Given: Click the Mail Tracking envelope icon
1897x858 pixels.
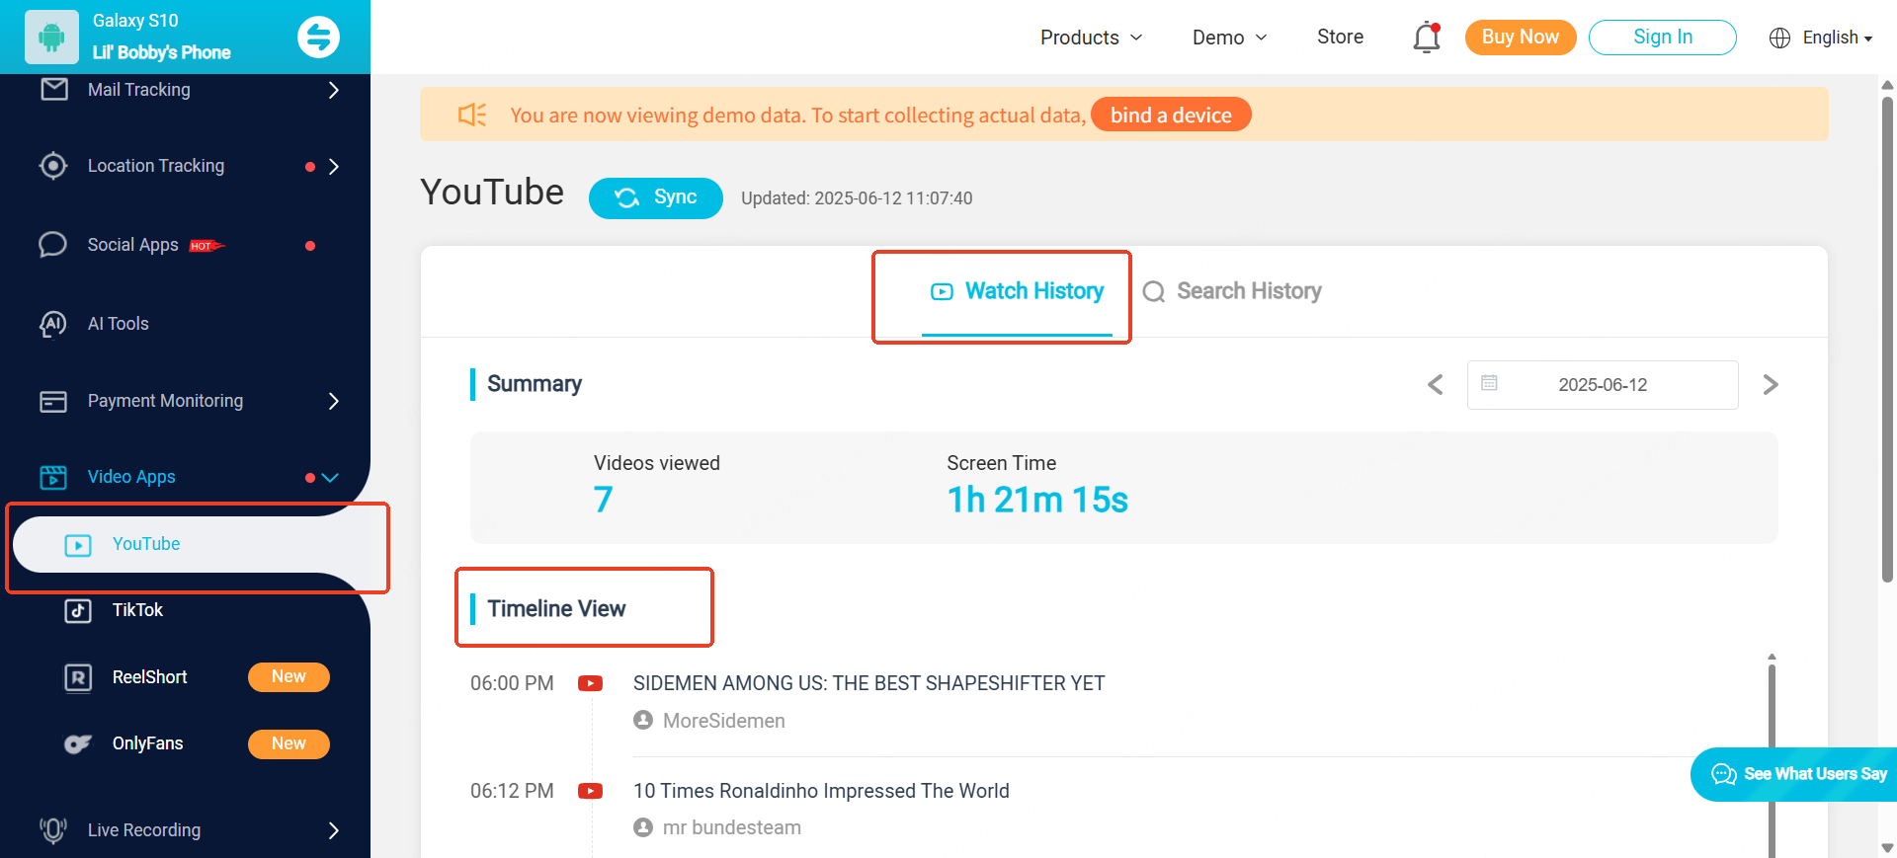Looking at the screenshot, I should [54, 90].
